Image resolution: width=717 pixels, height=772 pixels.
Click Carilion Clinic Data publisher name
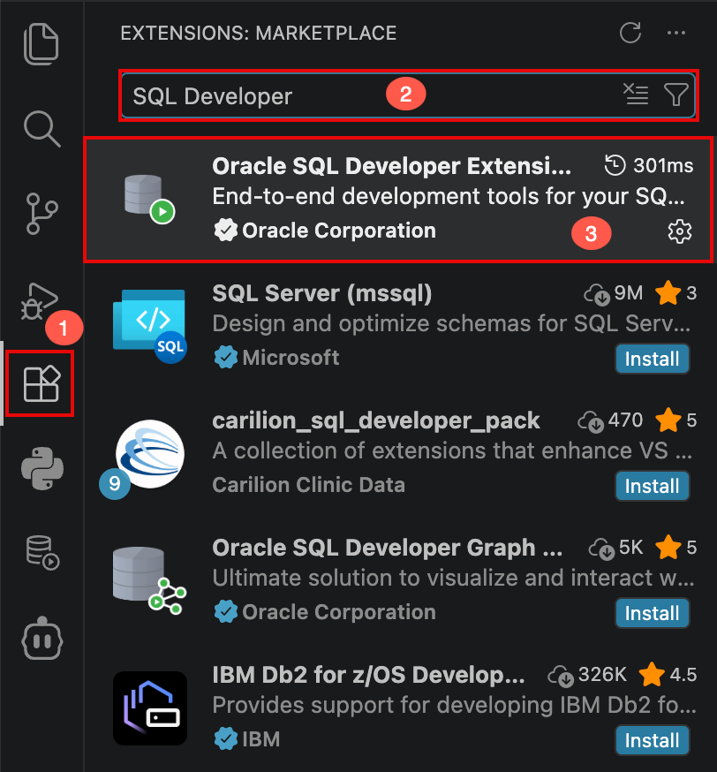point(308,485)
